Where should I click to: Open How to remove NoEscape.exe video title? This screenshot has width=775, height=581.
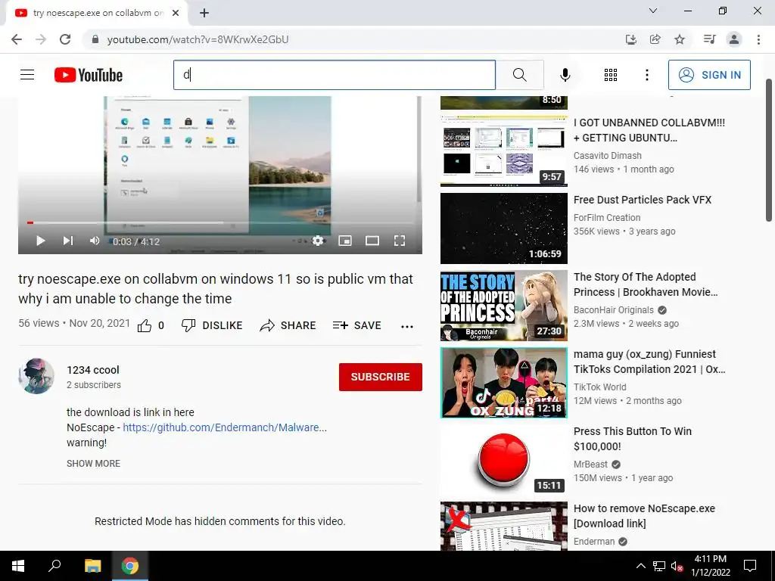(644, 516)
